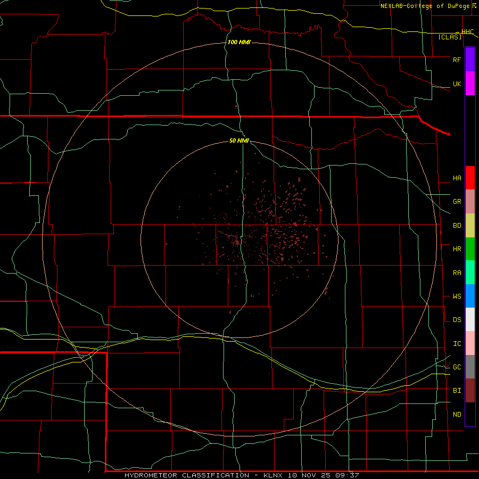Screen dimensions: 479x479
Task: Click the DS legend label
Action: (x=457, y=320)
